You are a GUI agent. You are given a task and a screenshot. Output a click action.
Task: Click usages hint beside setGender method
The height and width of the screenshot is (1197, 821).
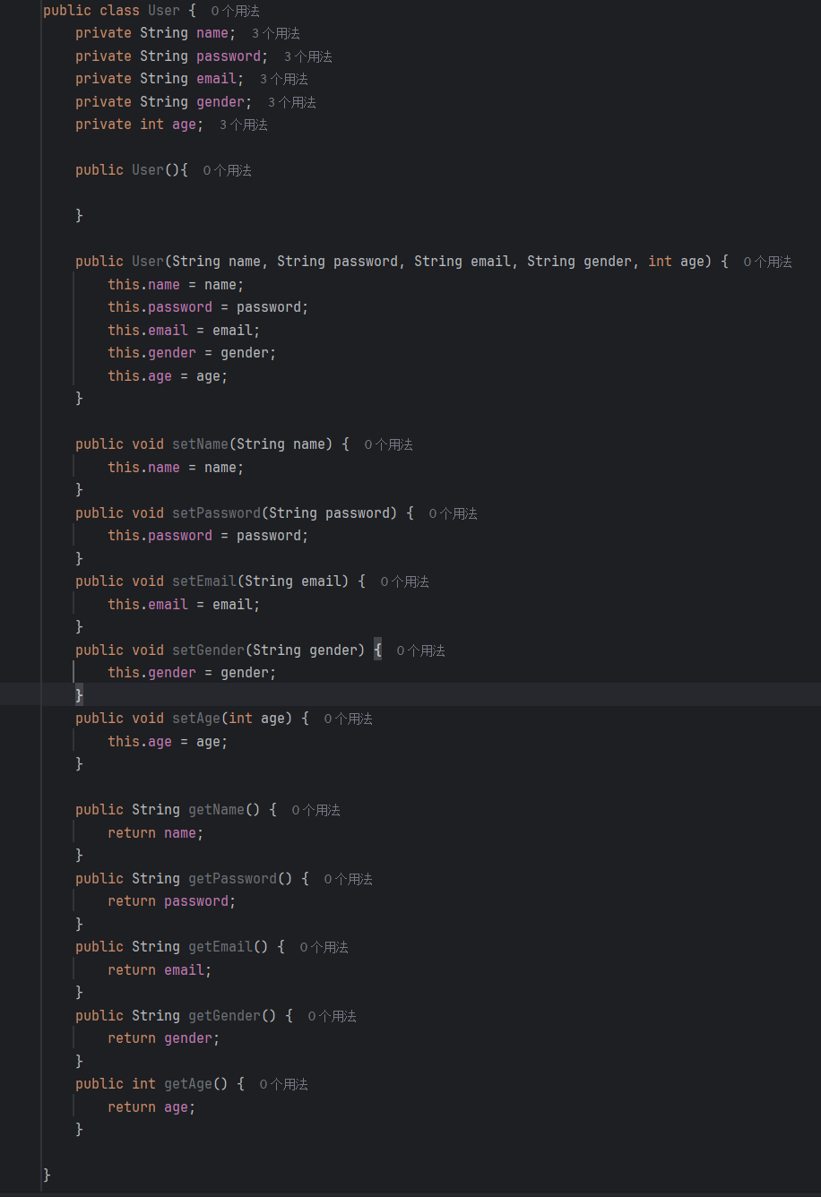pos(421,650)
